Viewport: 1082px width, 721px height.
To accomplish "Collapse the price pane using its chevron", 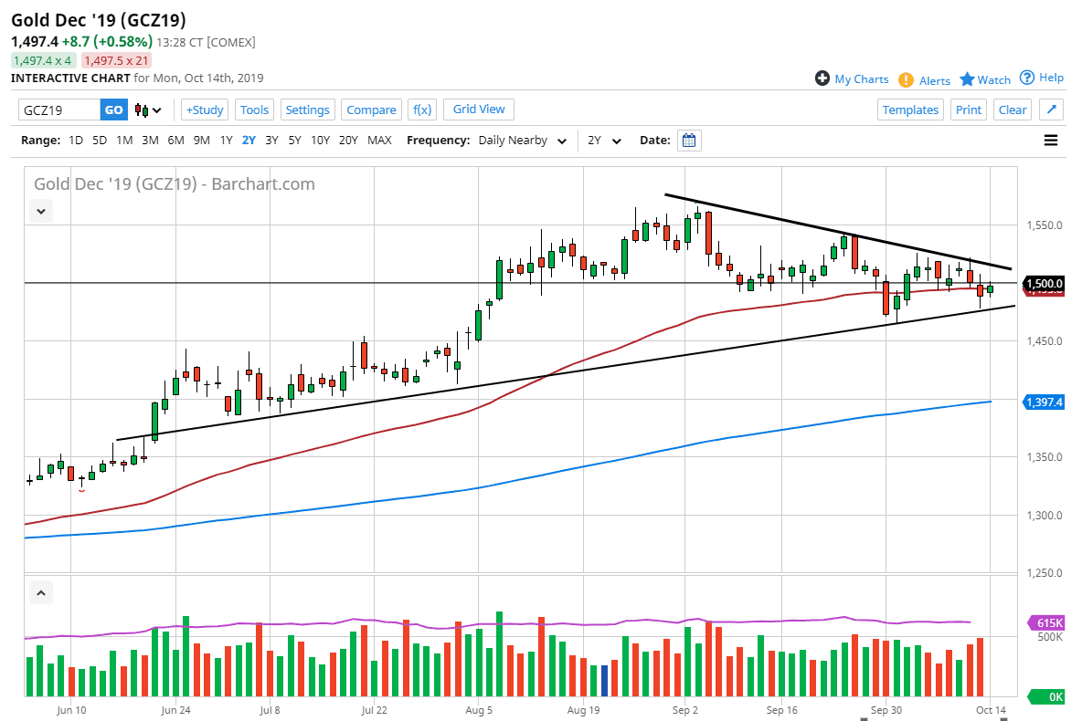I will 41,211.
